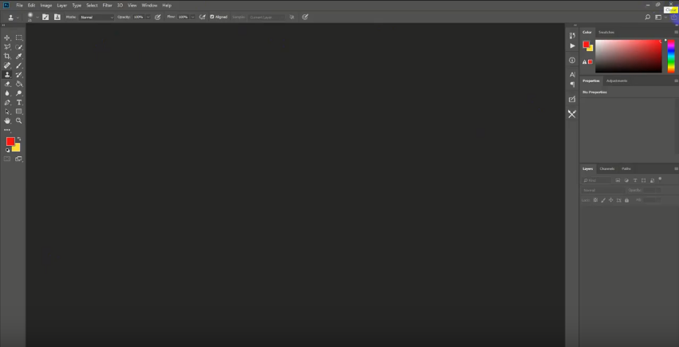Screen dimensions: 679x347
Task: Open the Layers panel flyout menu
Action: pyautogui.click(x=676, y=169)
